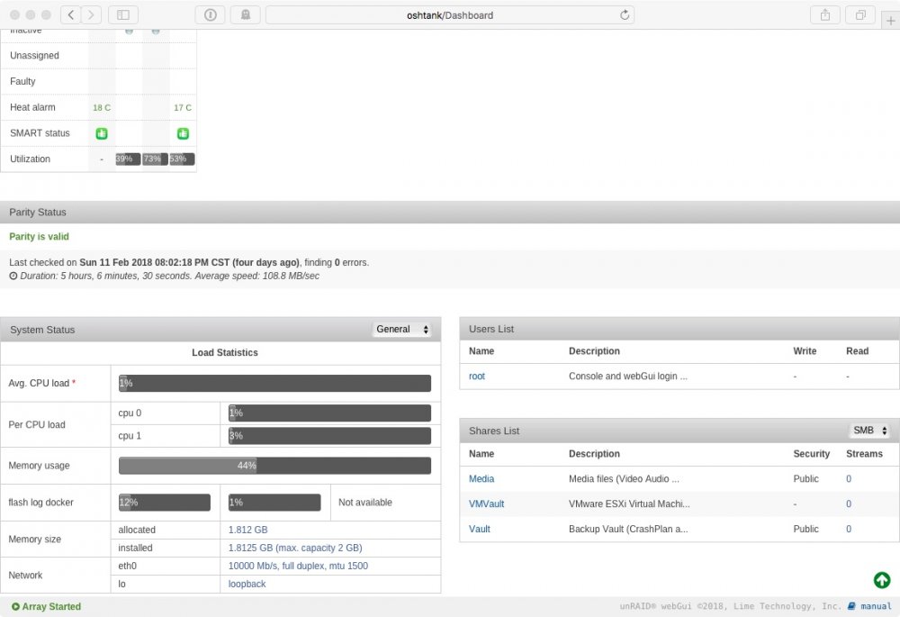Click the Streams column header

[x=864, y=454]
